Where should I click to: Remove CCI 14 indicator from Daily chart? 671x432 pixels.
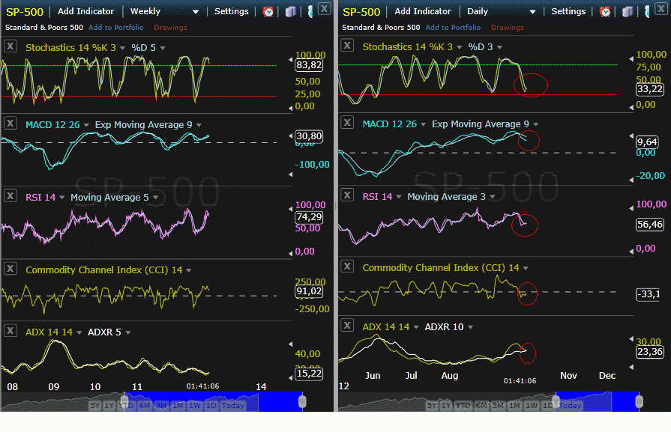pyautogui.click(x=347, y=267)
